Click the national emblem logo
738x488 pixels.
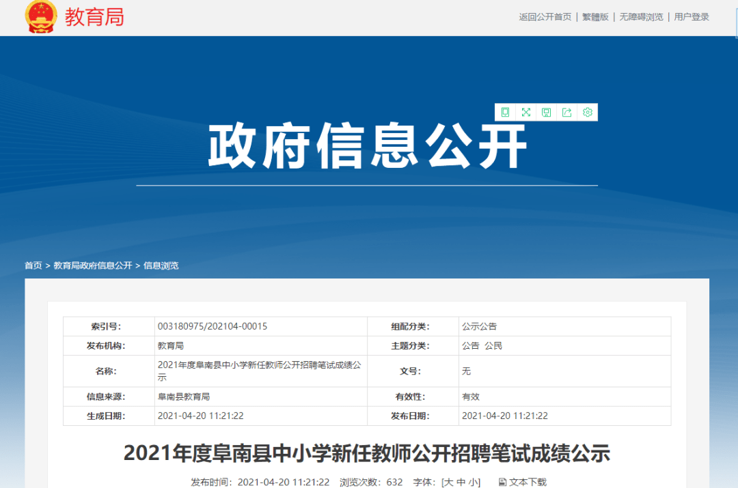tap(41, 17)
